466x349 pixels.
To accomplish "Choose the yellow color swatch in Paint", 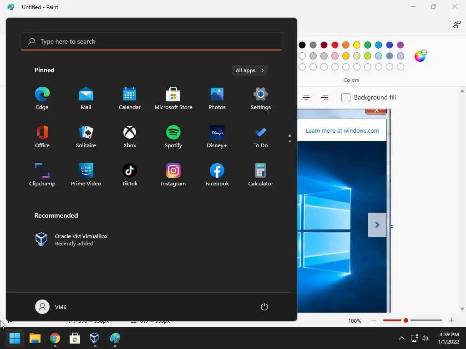I will click(x=357, y=45).
